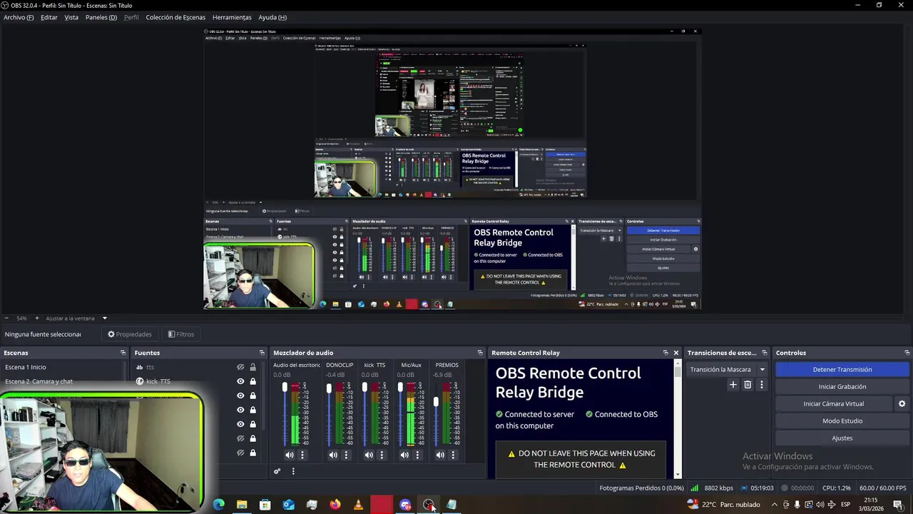Mute the kick TTS mixer channel
The height and width of the screenshot is (514, 913).
(x=369, y=455)
